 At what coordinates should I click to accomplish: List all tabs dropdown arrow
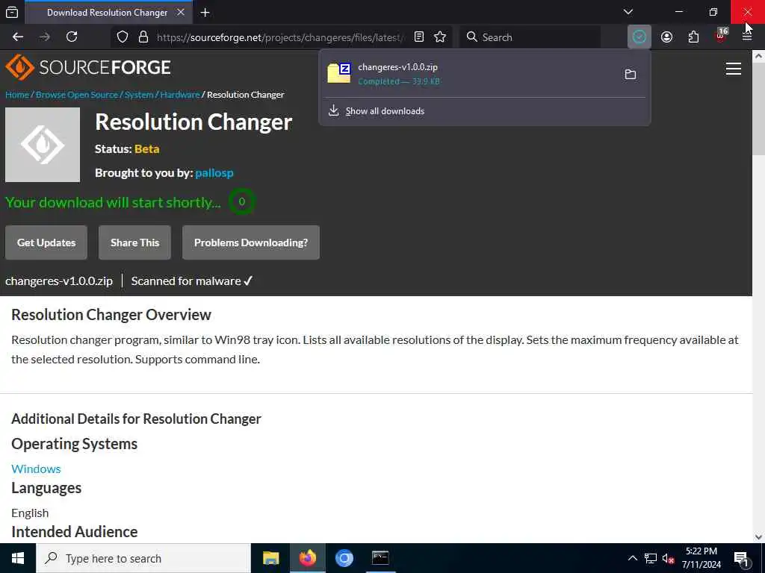coord(628,12)
